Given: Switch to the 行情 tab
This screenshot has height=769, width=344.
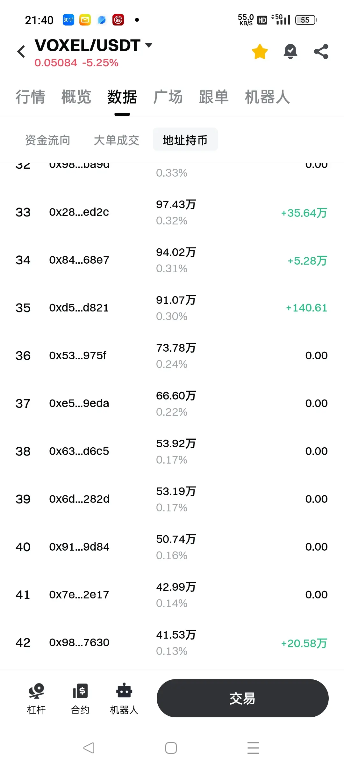Looking at the screenshot, I should 31,97.
